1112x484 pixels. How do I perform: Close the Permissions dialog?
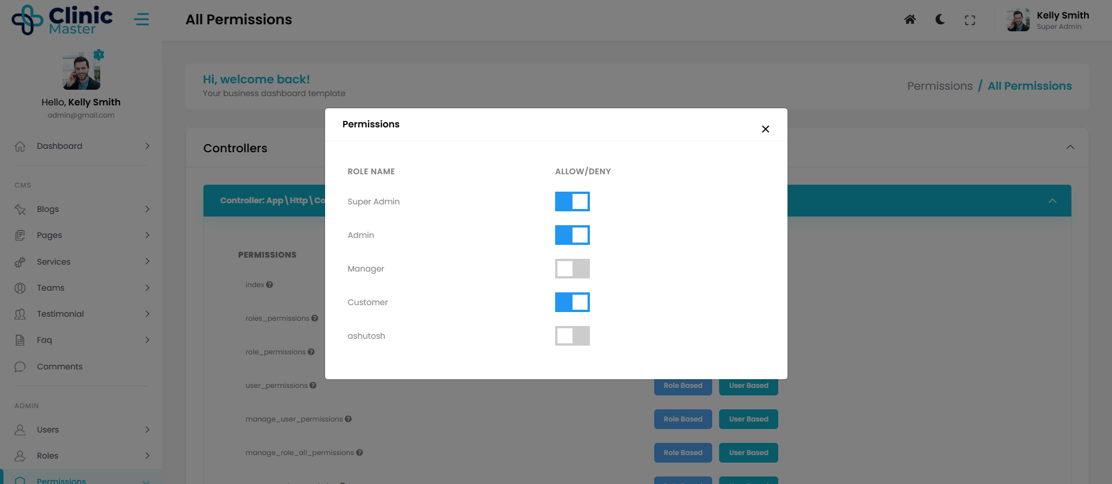click(x=765, y=129)
